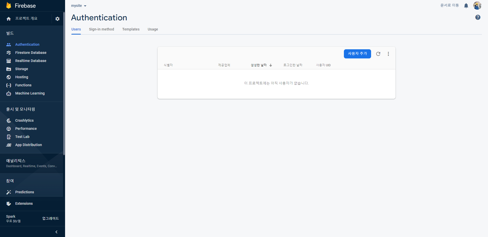488x237 pixels.
Task: Open project settings gear icon
Action: (x=57, y=19)
